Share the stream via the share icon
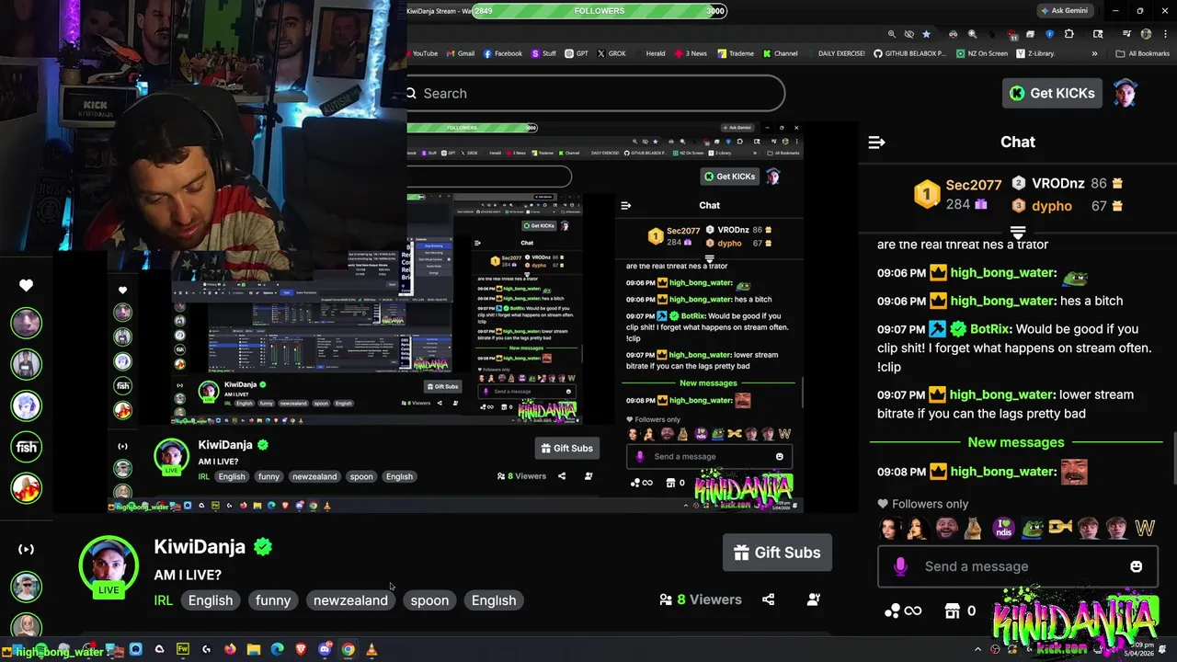1177x662 pixels. [768, 599]
